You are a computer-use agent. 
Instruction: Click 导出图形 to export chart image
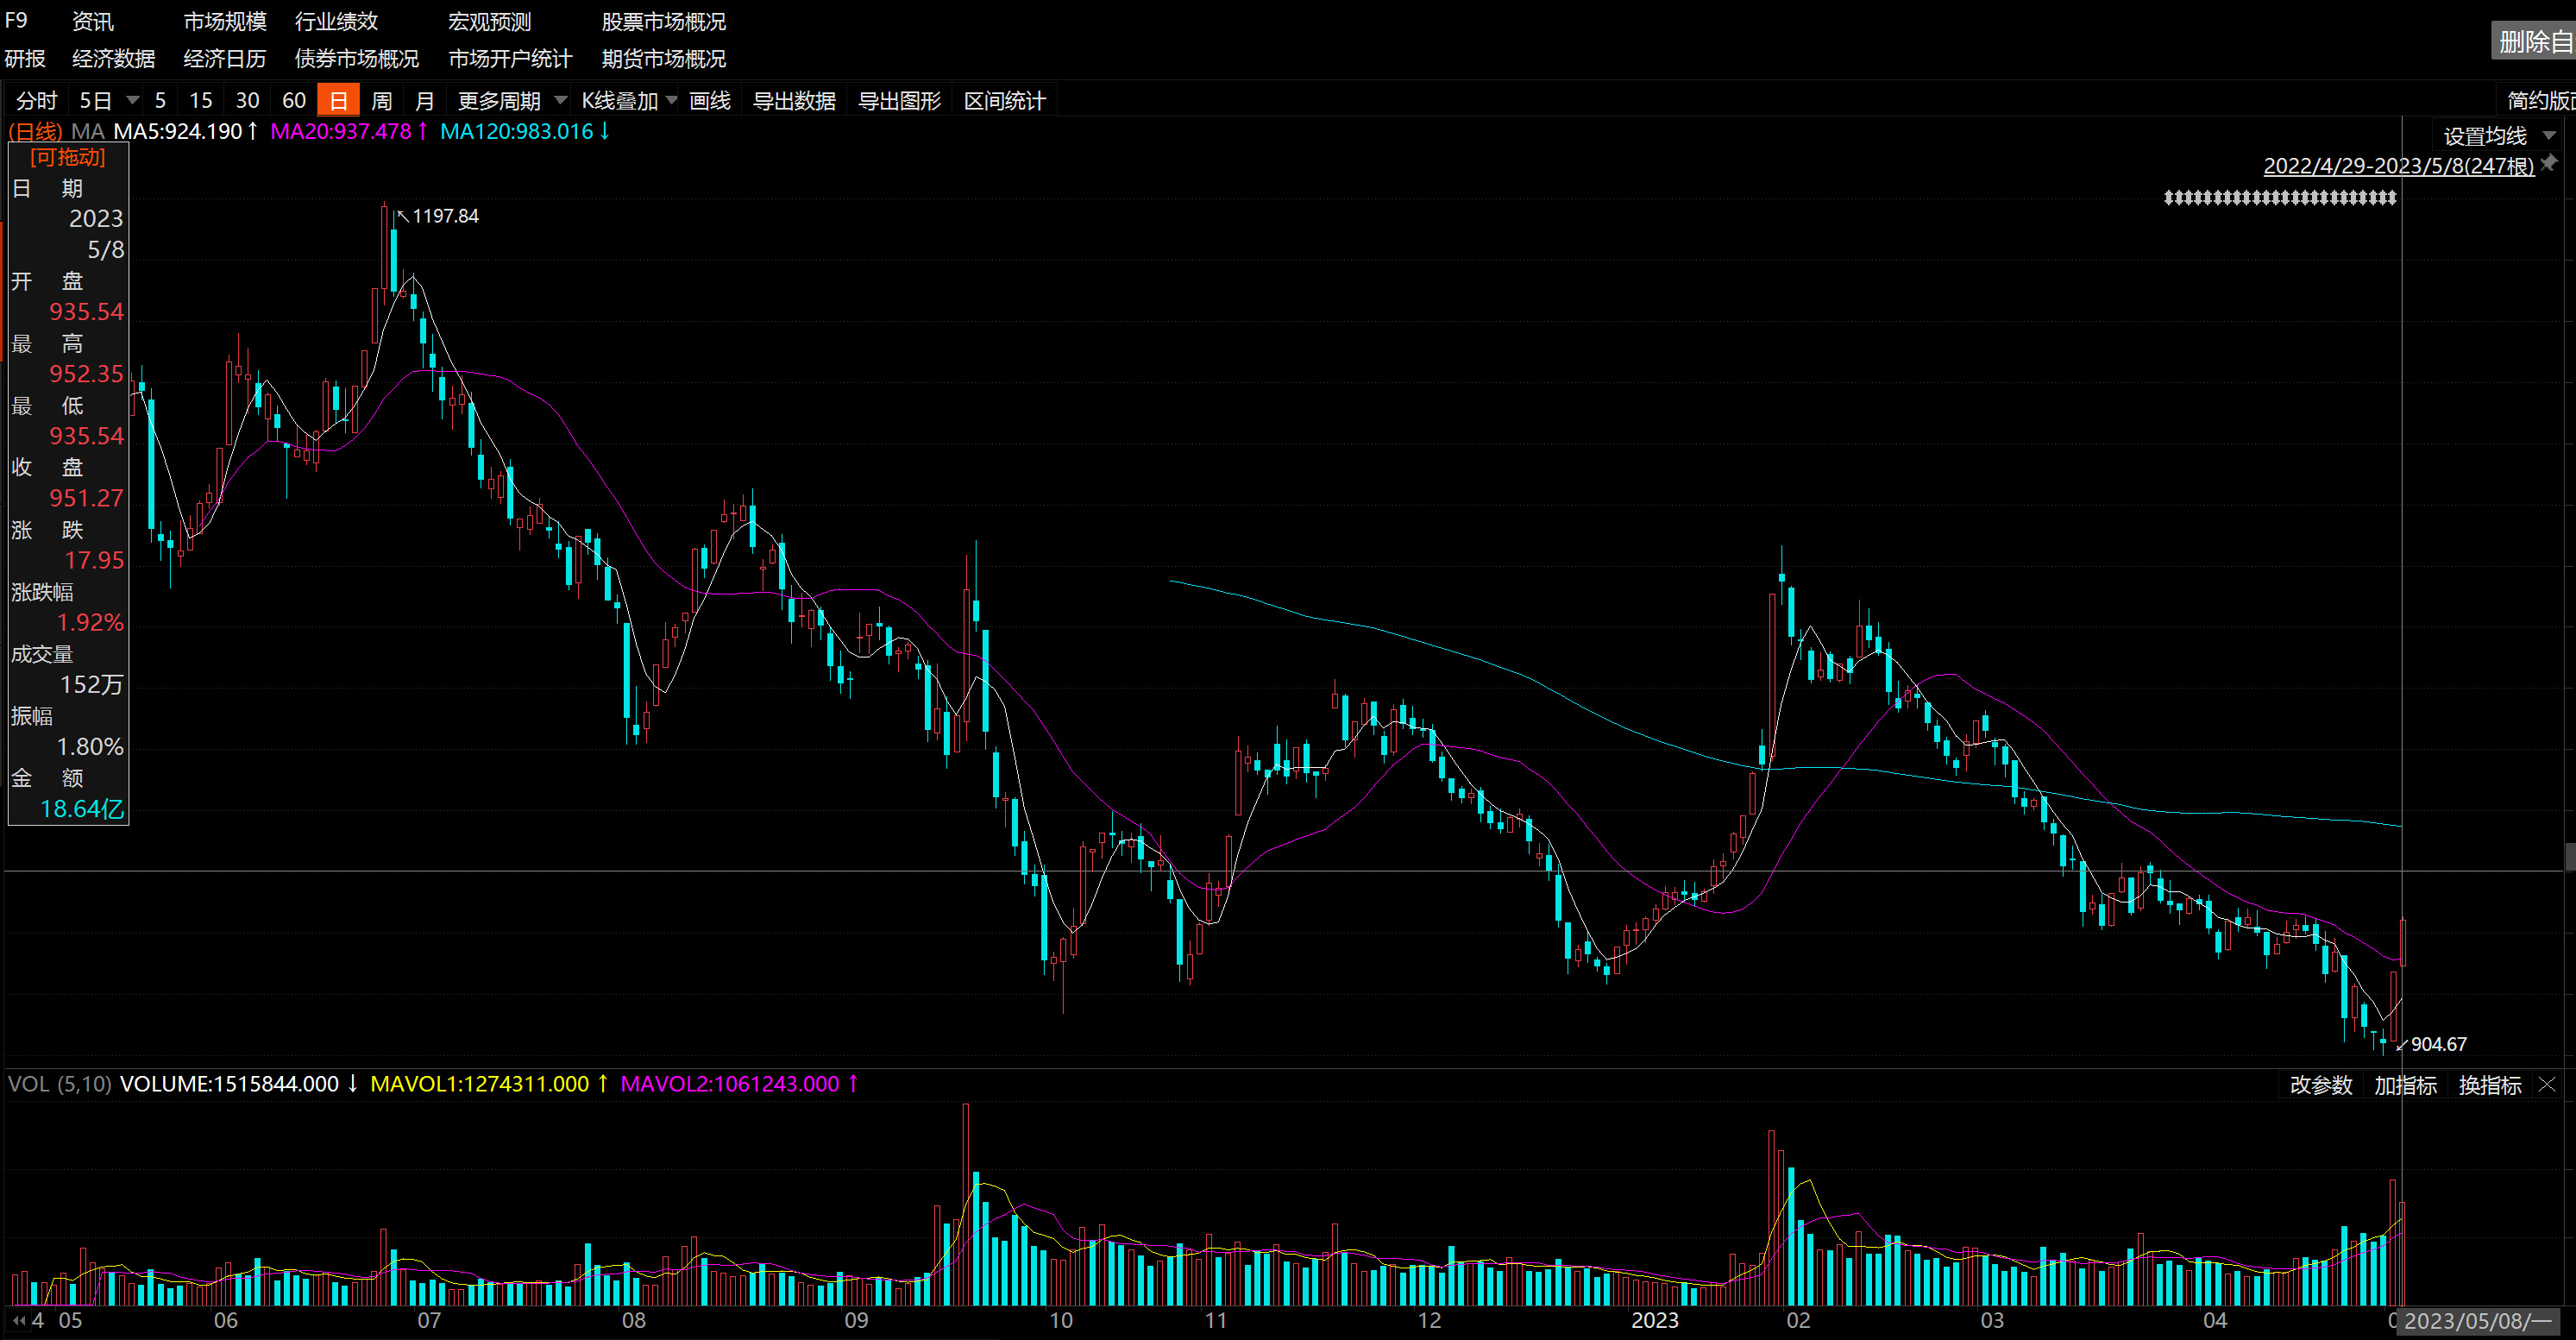pyautogui.click(x=899, y=101)
